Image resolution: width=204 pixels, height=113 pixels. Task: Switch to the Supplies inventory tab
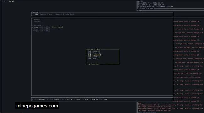[59, 14]
